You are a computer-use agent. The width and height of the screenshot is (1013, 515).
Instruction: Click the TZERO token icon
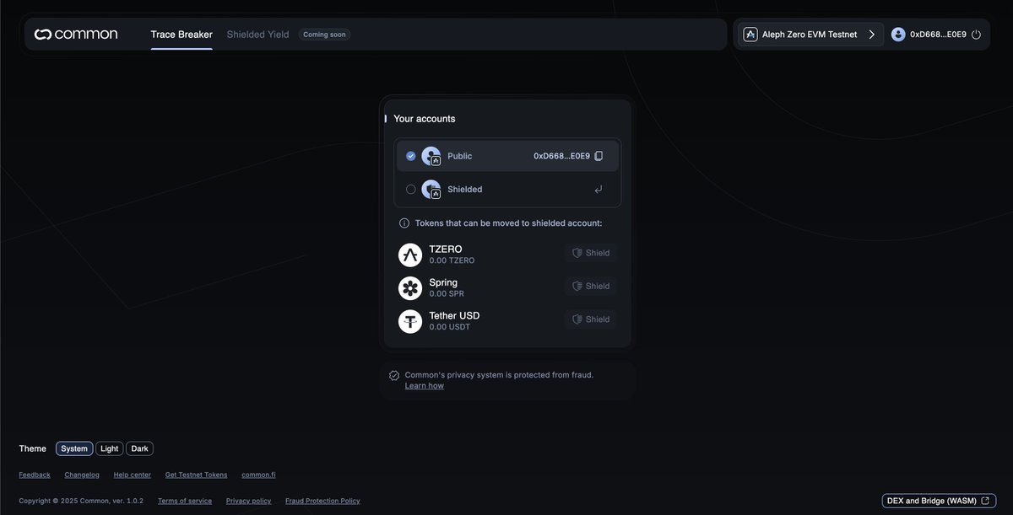(410, 255)
